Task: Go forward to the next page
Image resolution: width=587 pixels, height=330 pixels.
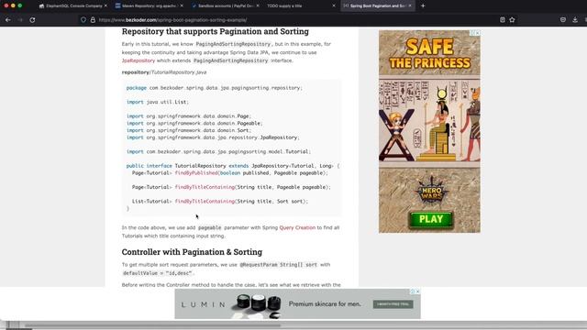Action: (20, 20)
